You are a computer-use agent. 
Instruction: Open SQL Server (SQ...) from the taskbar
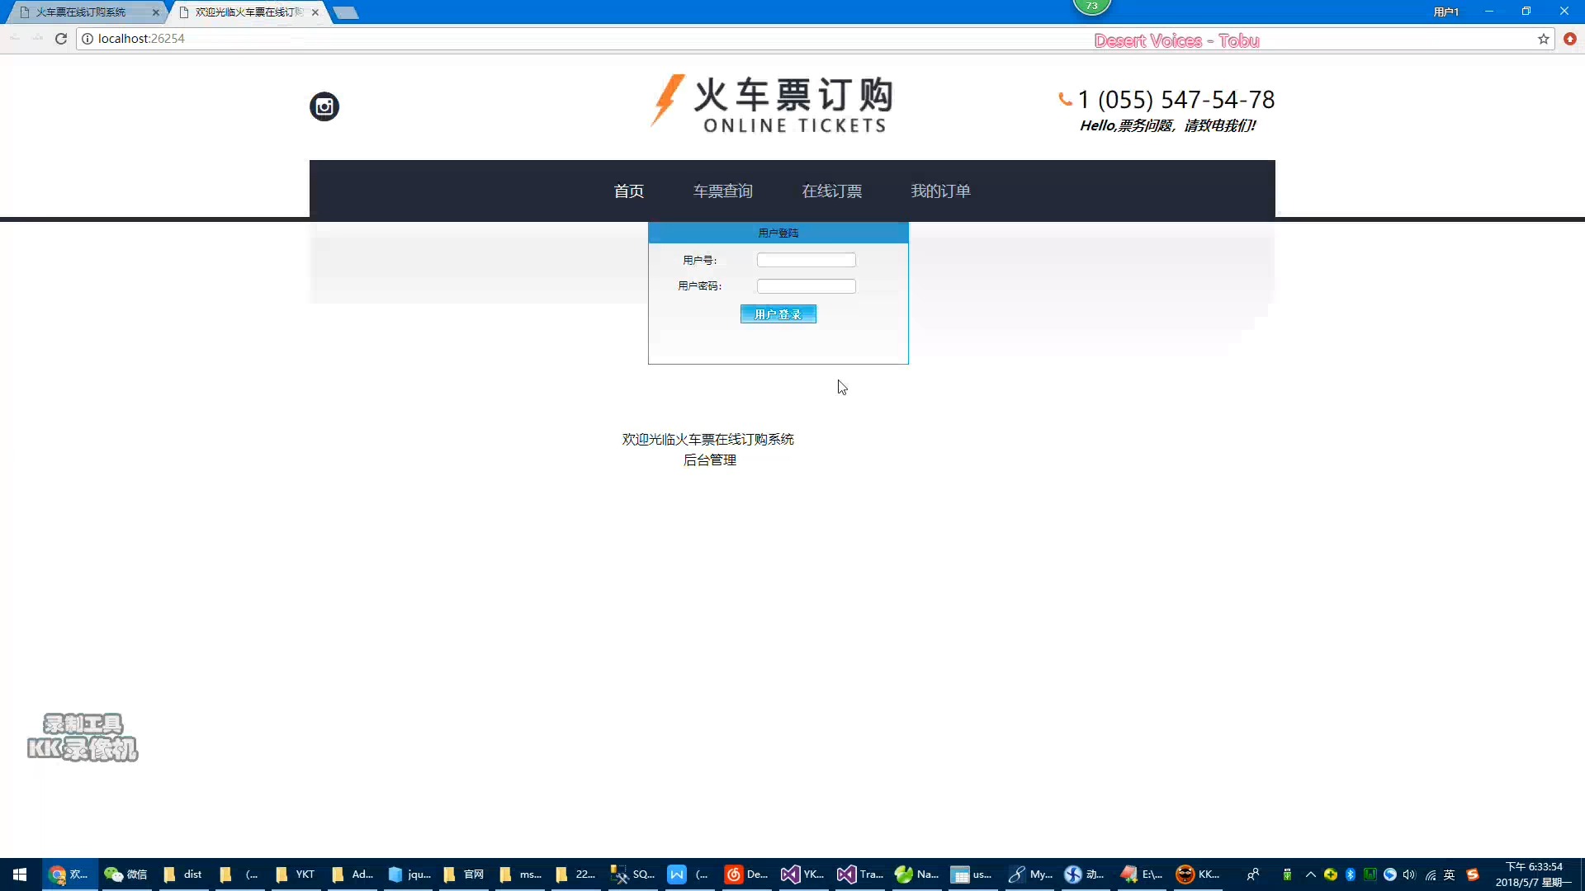click(x=632, y=874)
